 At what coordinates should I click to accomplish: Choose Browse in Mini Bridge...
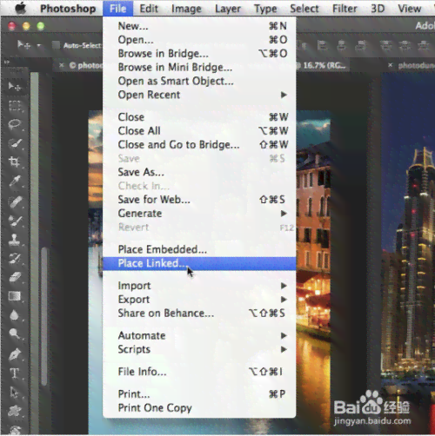(199, 67)
